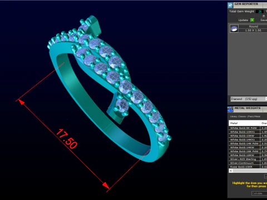Click the Metal column header
The height and width of the screenshot is (200, 267).
pyautogui.click(x=244, y=123)
